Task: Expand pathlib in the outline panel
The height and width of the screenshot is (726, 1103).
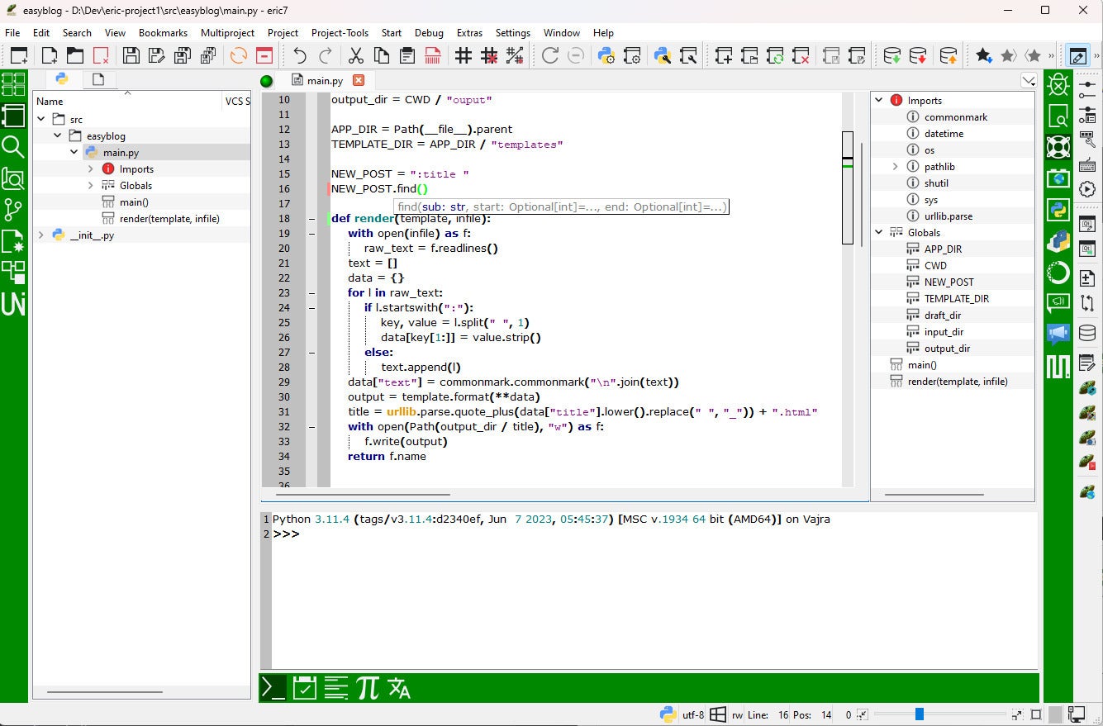Action: (896, 166)
